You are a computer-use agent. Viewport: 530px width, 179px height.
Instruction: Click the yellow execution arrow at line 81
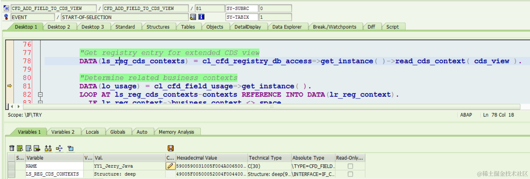10,86
